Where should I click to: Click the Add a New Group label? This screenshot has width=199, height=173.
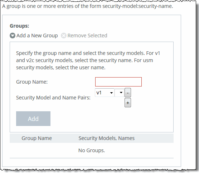(37, 36)
